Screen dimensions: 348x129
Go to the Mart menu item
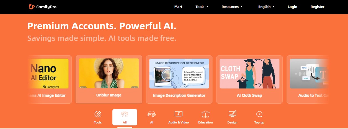[x=178, y=7]
